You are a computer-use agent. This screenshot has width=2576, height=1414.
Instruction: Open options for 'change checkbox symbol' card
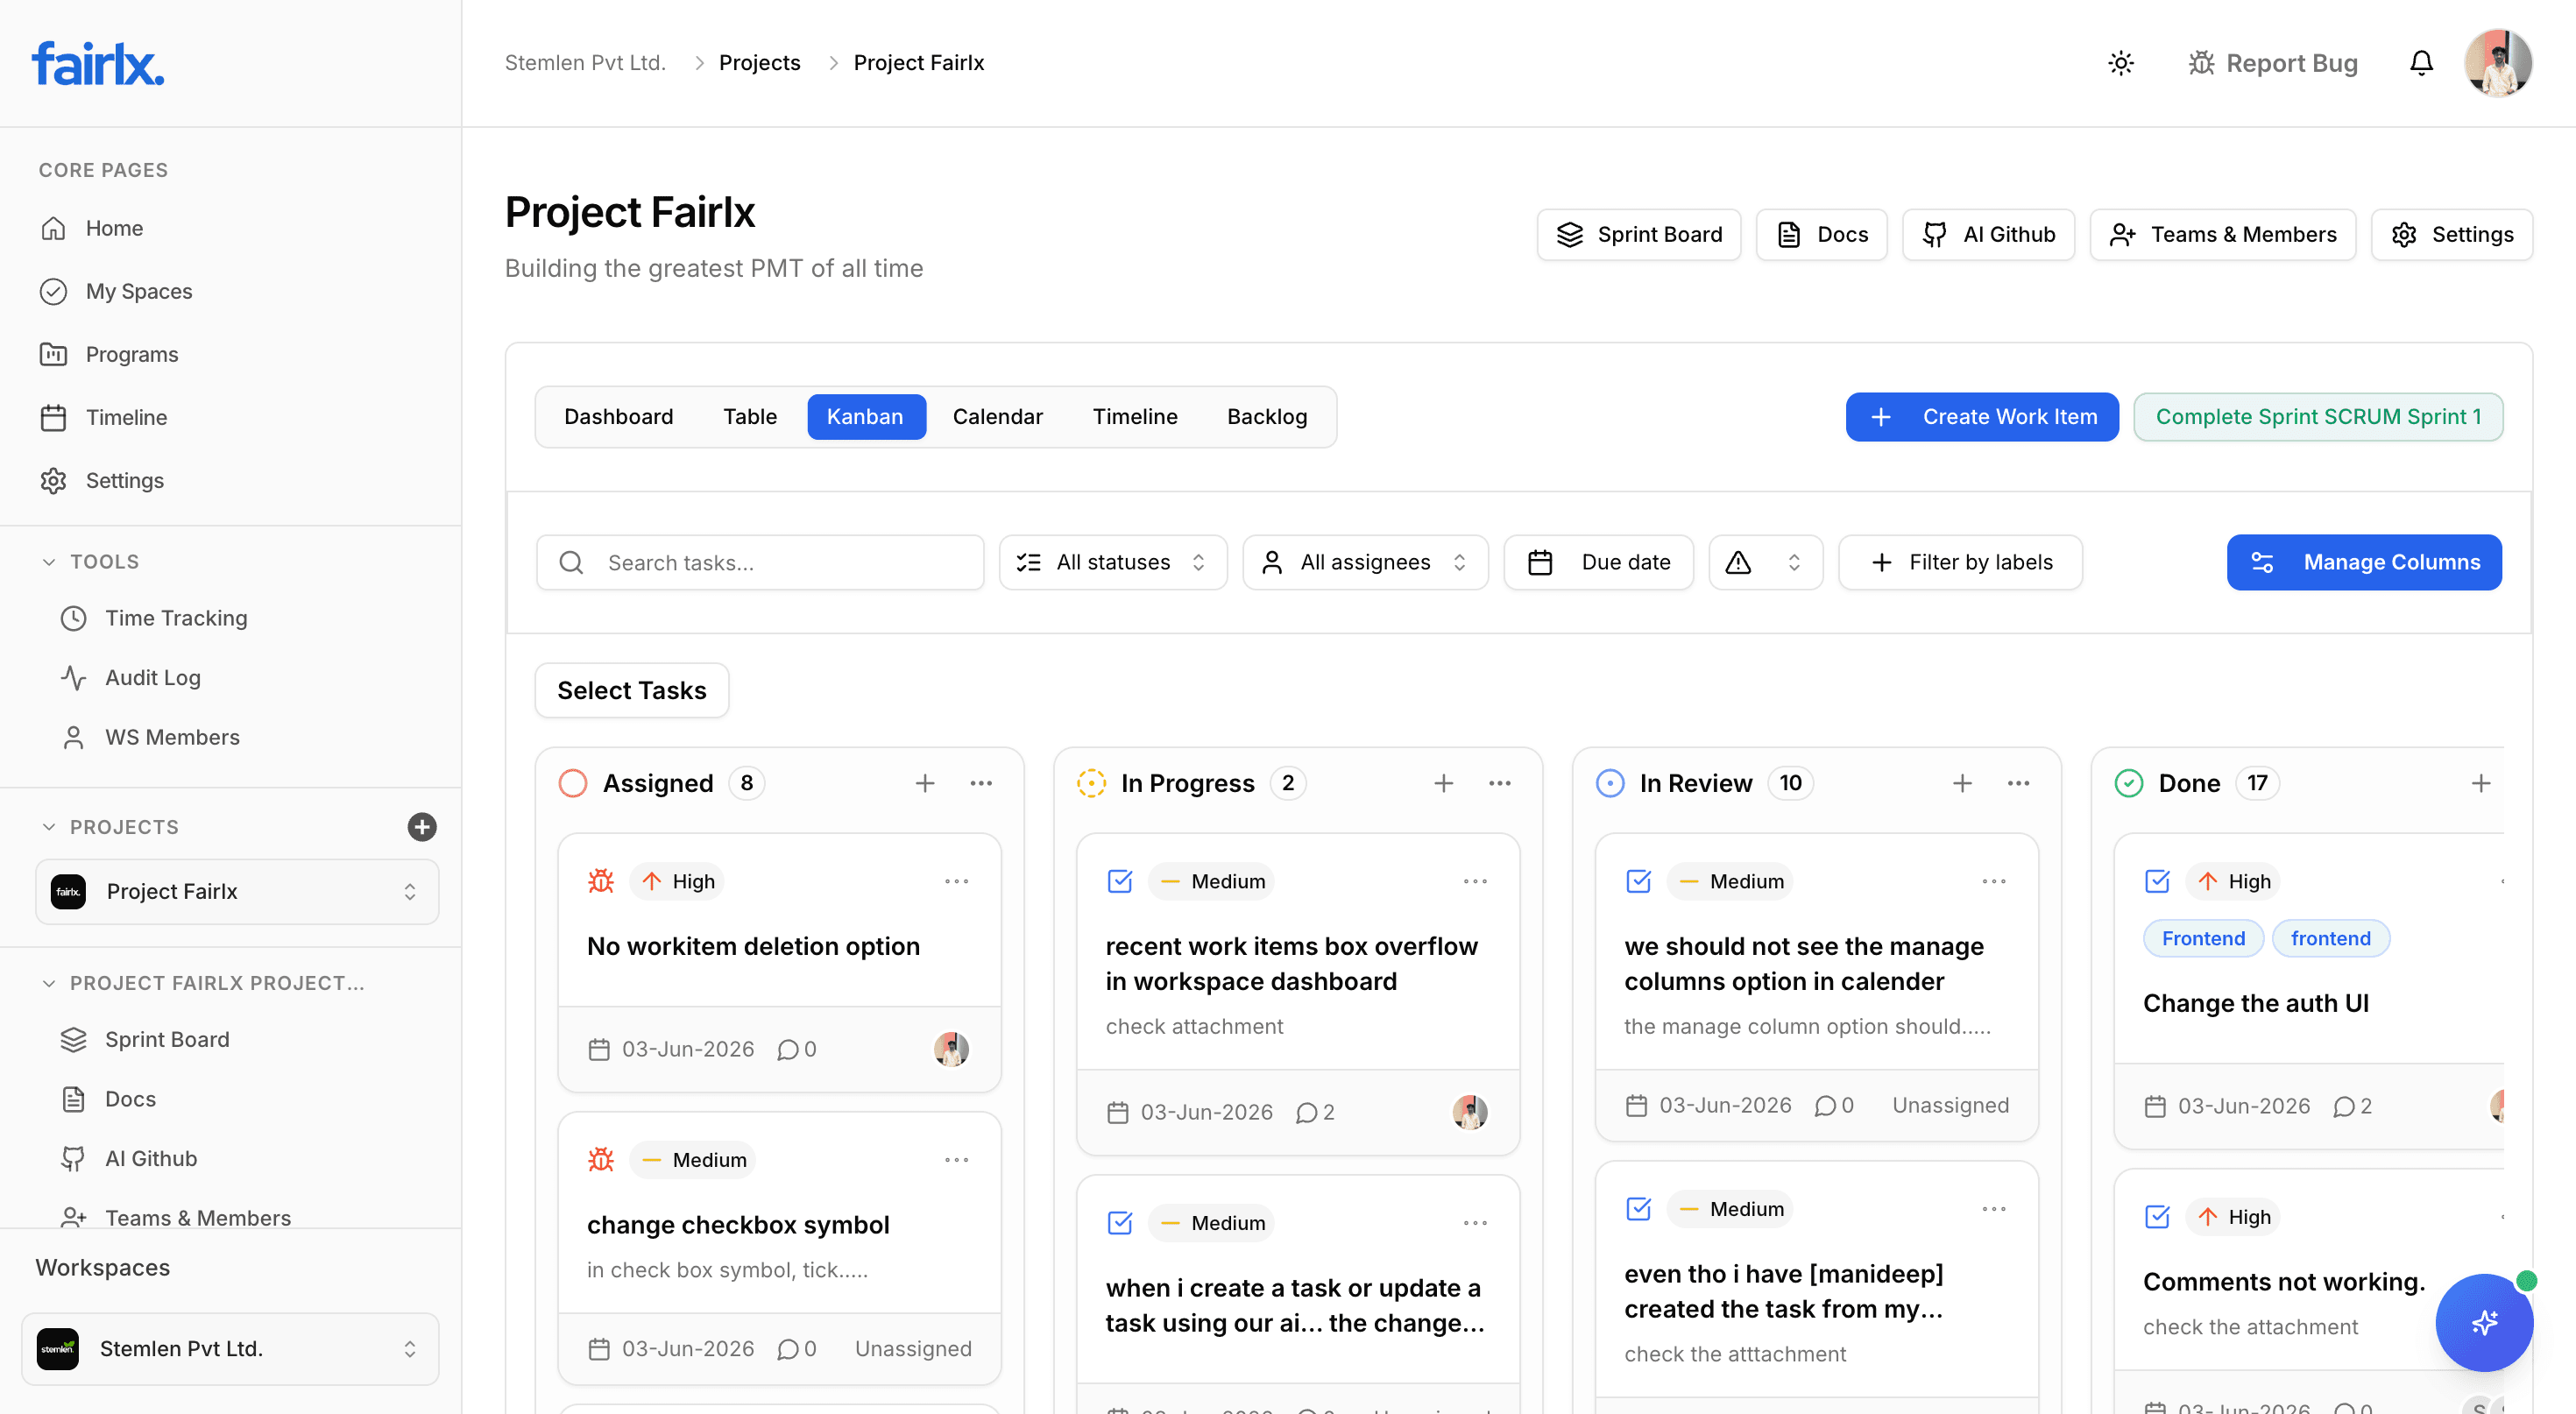[x=957, y=1160]
